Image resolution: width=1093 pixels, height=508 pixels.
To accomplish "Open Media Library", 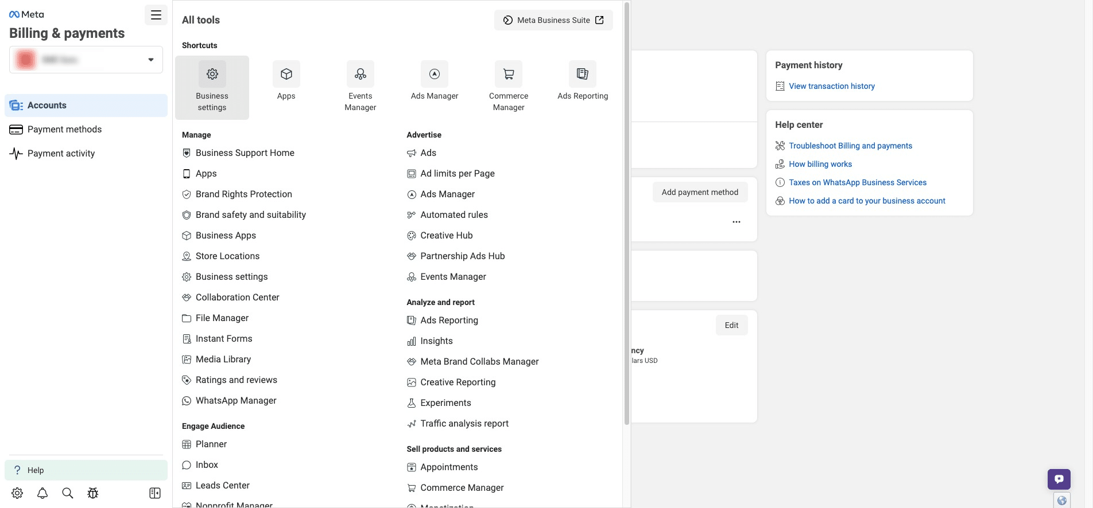I will (216, 359).
